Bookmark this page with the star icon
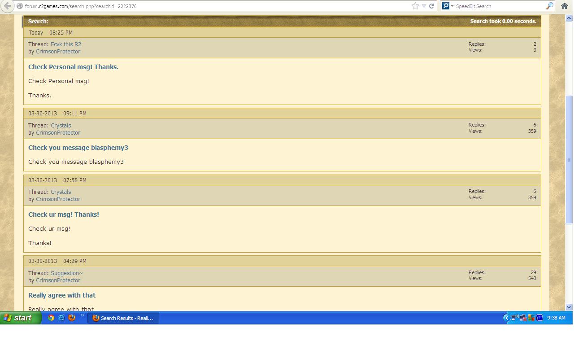The width and height of the screenshot is (574, 359). pyautogui.click(x=415, y=6)
